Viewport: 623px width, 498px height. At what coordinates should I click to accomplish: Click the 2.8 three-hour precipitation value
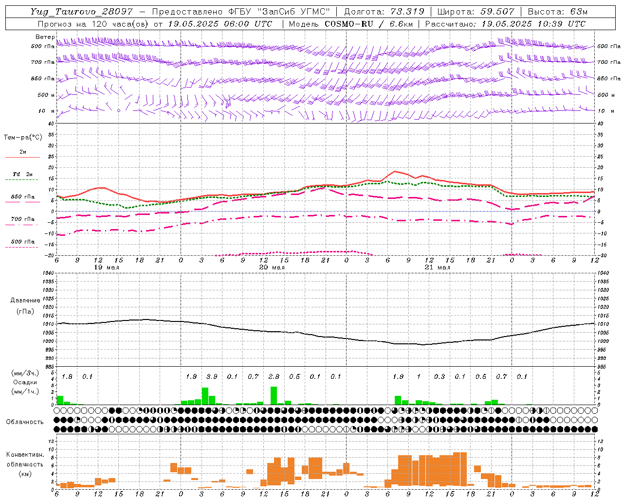[274, 377]
